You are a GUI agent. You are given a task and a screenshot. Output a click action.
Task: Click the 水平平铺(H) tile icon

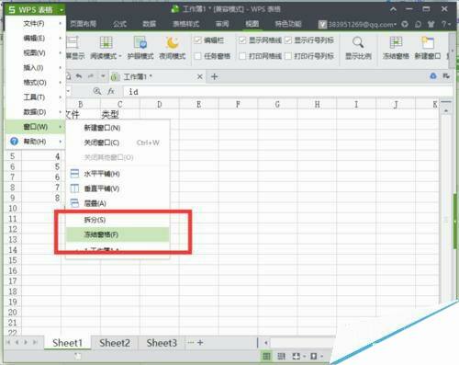point(74,174)
